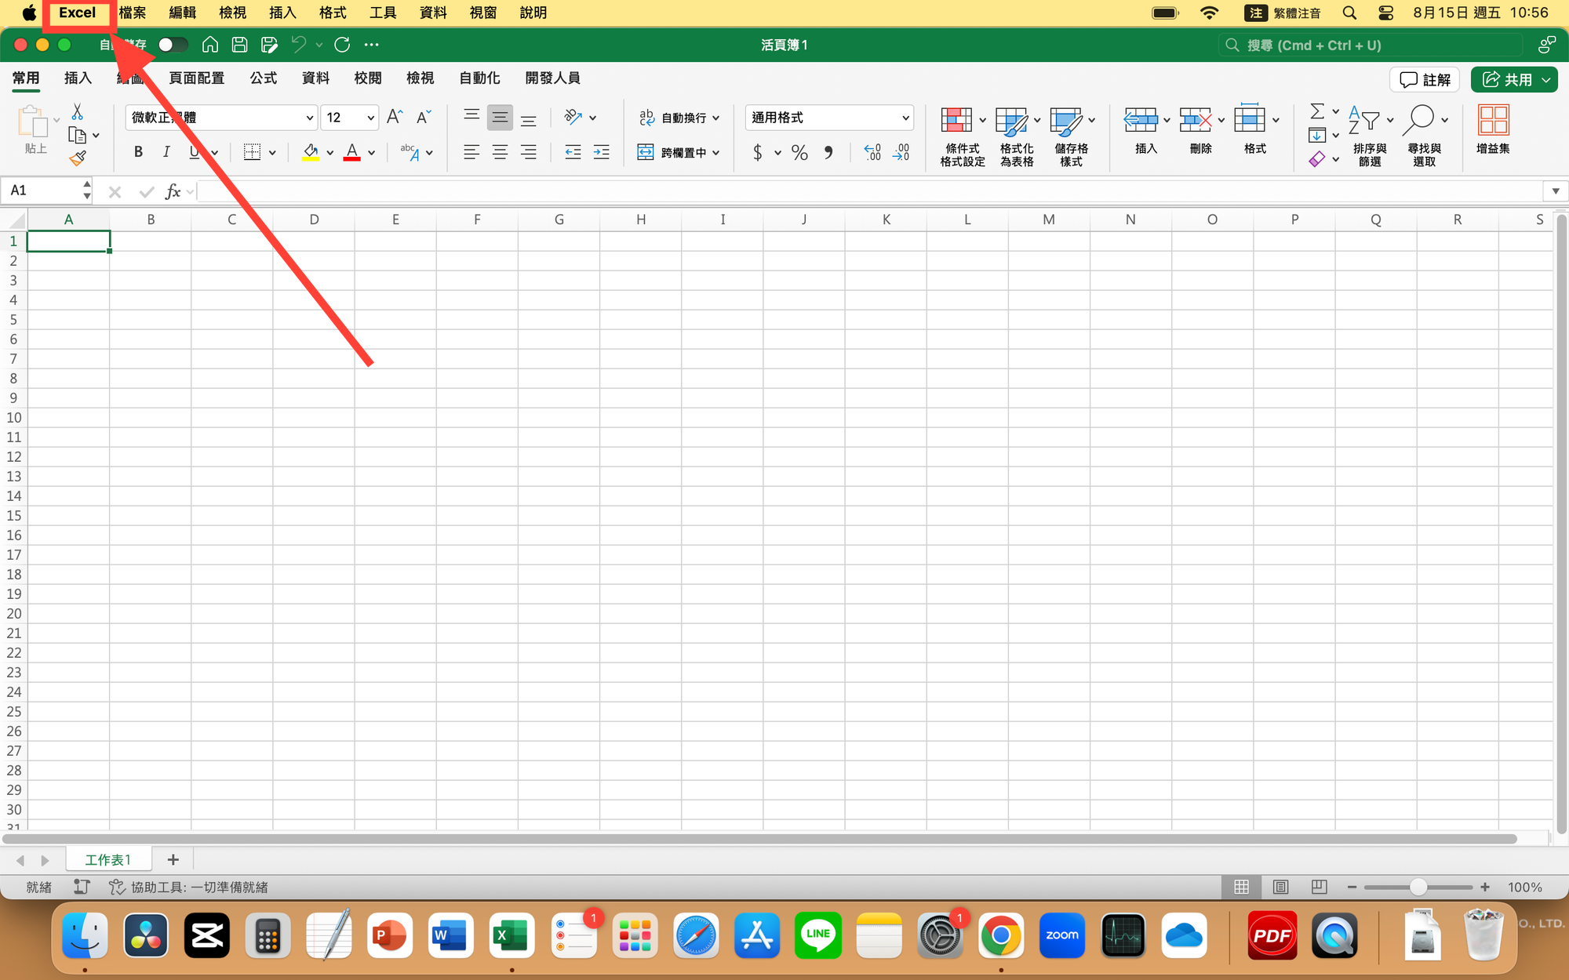1569x980 pixels.
Task: Open the 公式 ribbon tab
Action: pos(263,78)
